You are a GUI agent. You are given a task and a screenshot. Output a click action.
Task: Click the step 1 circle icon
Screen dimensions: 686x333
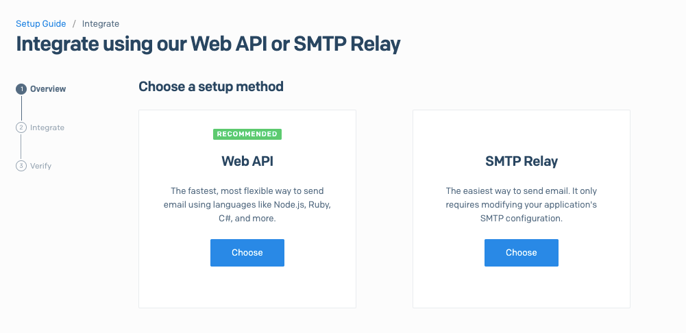click(21, 89)
